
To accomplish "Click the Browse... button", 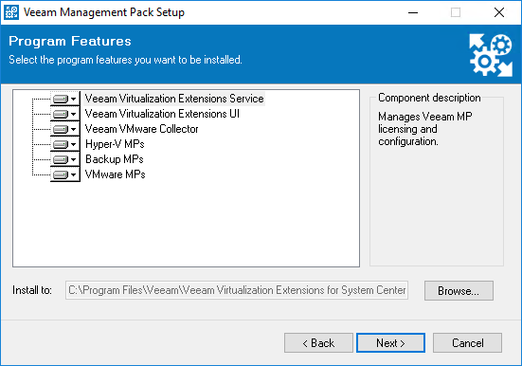I will coord(459,291).
